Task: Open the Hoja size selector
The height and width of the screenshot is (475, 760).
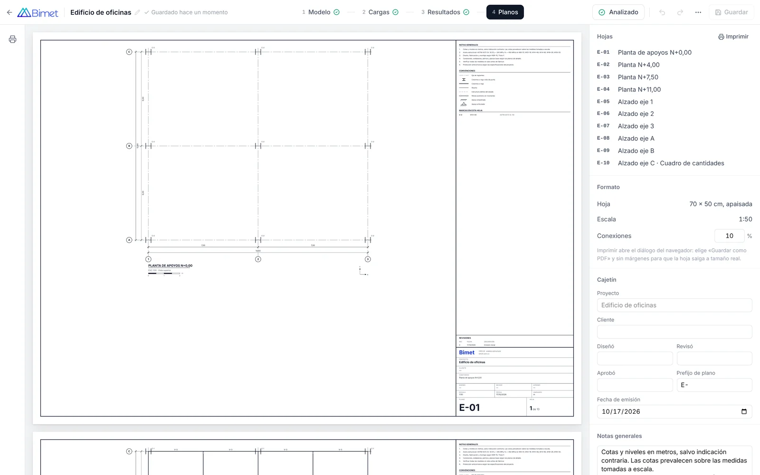Action: pyautogui.click(x=721, y=204)
